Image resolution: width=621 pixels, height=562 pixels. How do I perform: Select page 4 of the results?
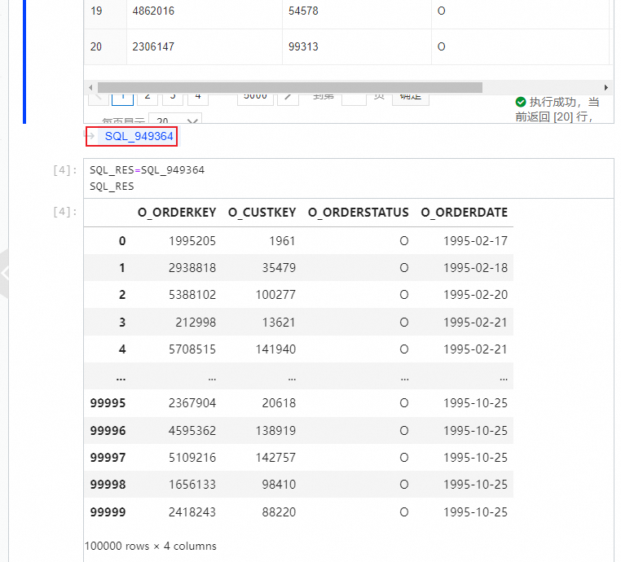[x=198, y=99]
